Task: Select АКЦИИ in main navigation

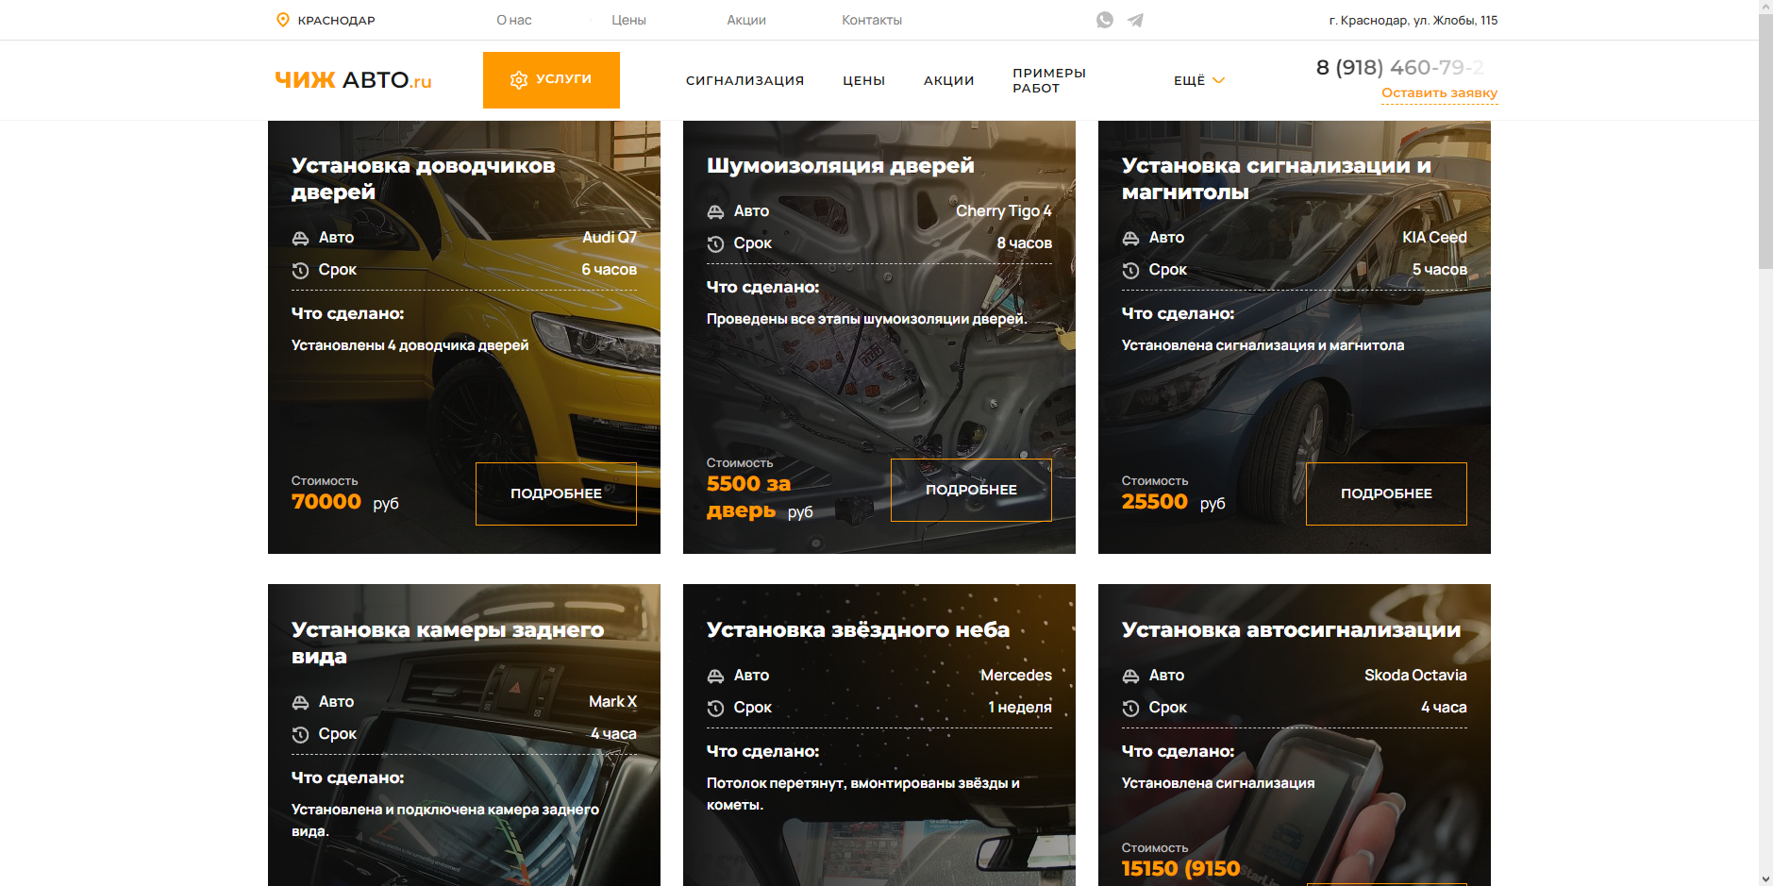Action: 948,80
